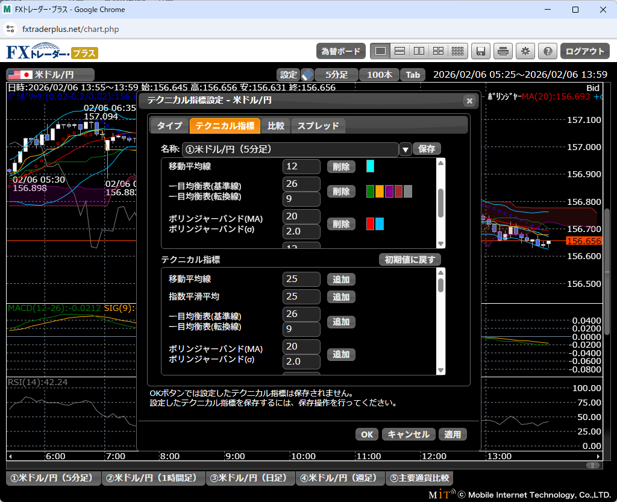The width and height of the screenshot is (617, 502).
Task: Open the 5分足 timeframe selector
Action: (x=336, y=75)
